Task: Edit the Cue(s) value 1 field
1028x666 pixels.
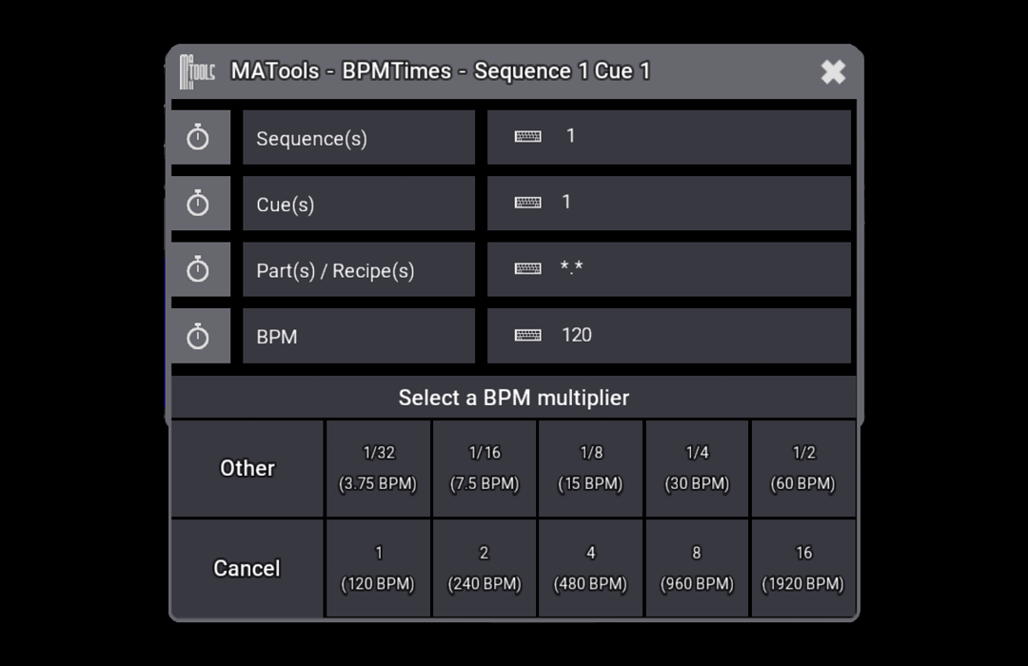Action: 669,204
